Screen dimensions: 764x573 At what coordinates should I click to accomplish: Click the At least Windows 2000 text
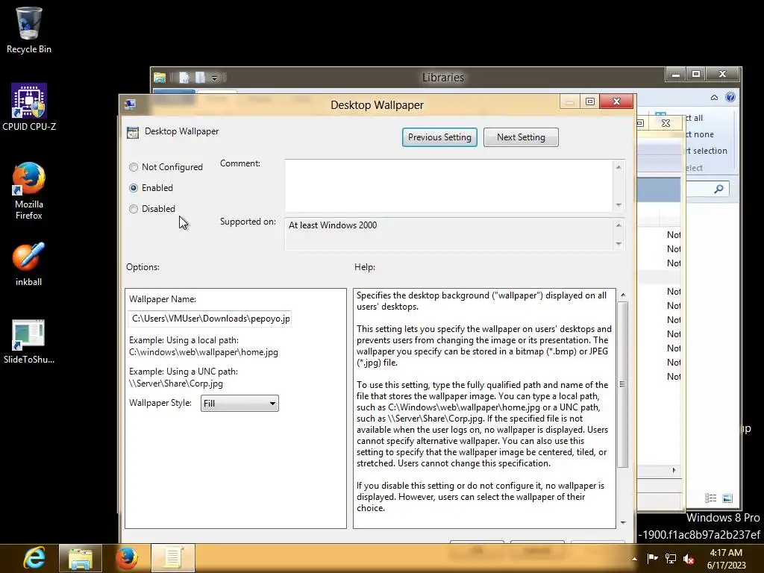click(333, 225)
